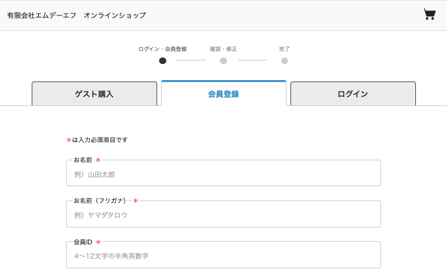Screen dimensions: 447x278
Task: Click into the お名前（フリガナ）input field
Action: click(223, 215)
